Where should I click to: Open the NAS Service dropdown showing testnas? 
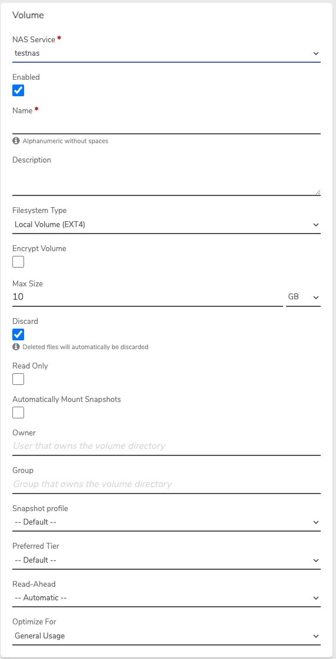click(166, 53)
